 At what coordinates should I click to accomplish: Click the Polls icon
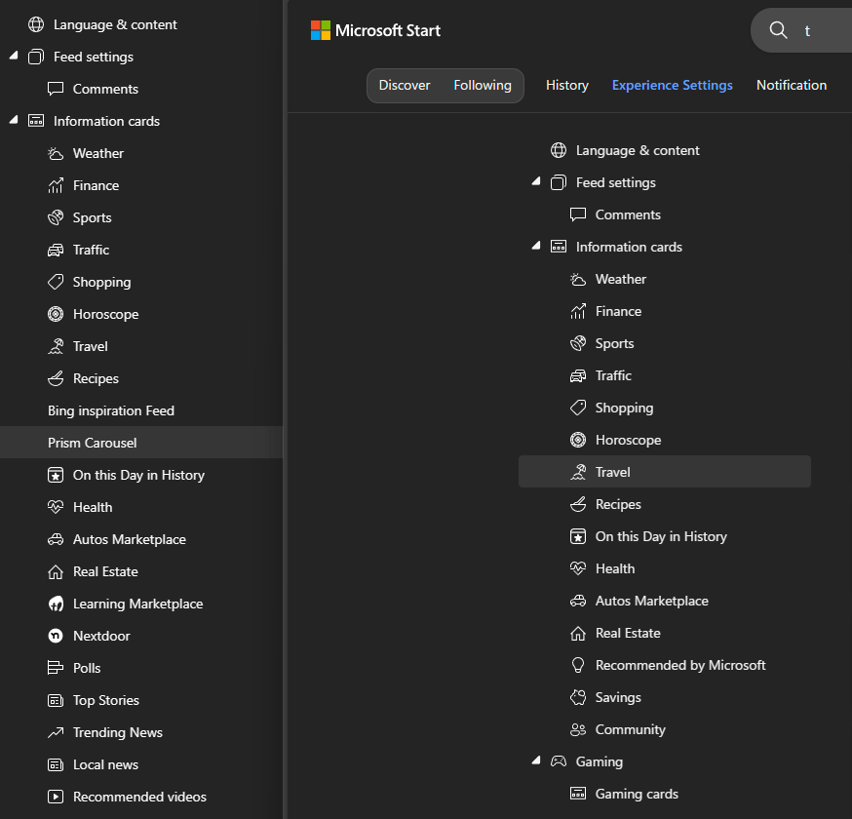pyautogui.click(x=56, y=668)
